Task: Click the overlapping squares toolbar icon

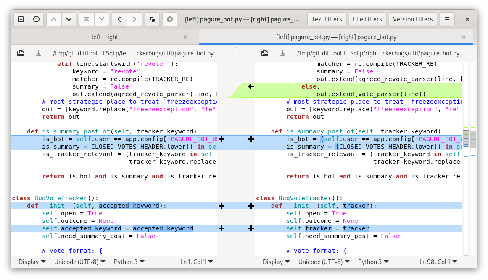Action: pos(152,19)
